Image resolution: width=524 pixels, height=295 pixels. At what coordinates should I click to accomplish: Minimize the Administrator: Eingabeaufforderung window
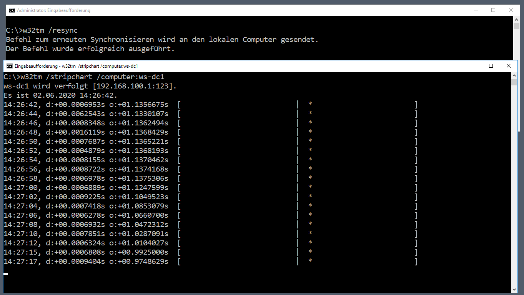coord(476,10)
